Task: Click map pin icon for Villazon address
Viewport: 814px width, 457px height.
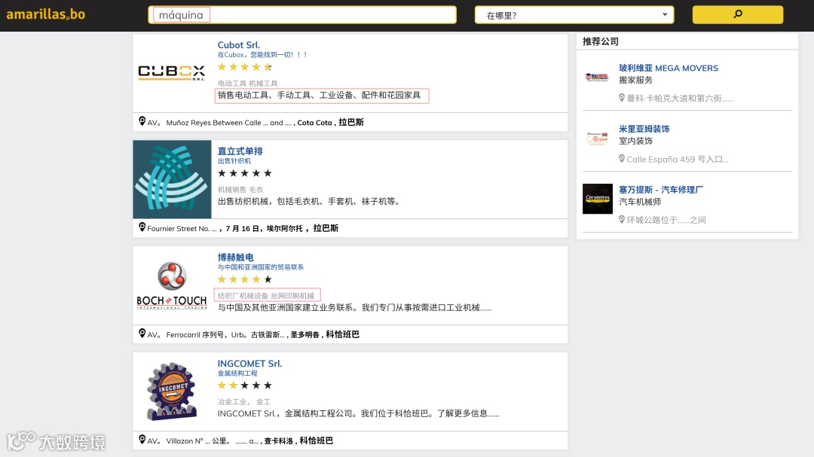Action: point(142,440)
